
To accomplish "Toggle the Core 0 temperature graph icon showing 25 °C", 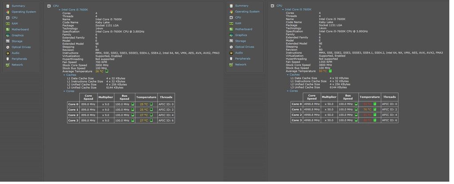I will pyautogui.click(x=151, y=104).
